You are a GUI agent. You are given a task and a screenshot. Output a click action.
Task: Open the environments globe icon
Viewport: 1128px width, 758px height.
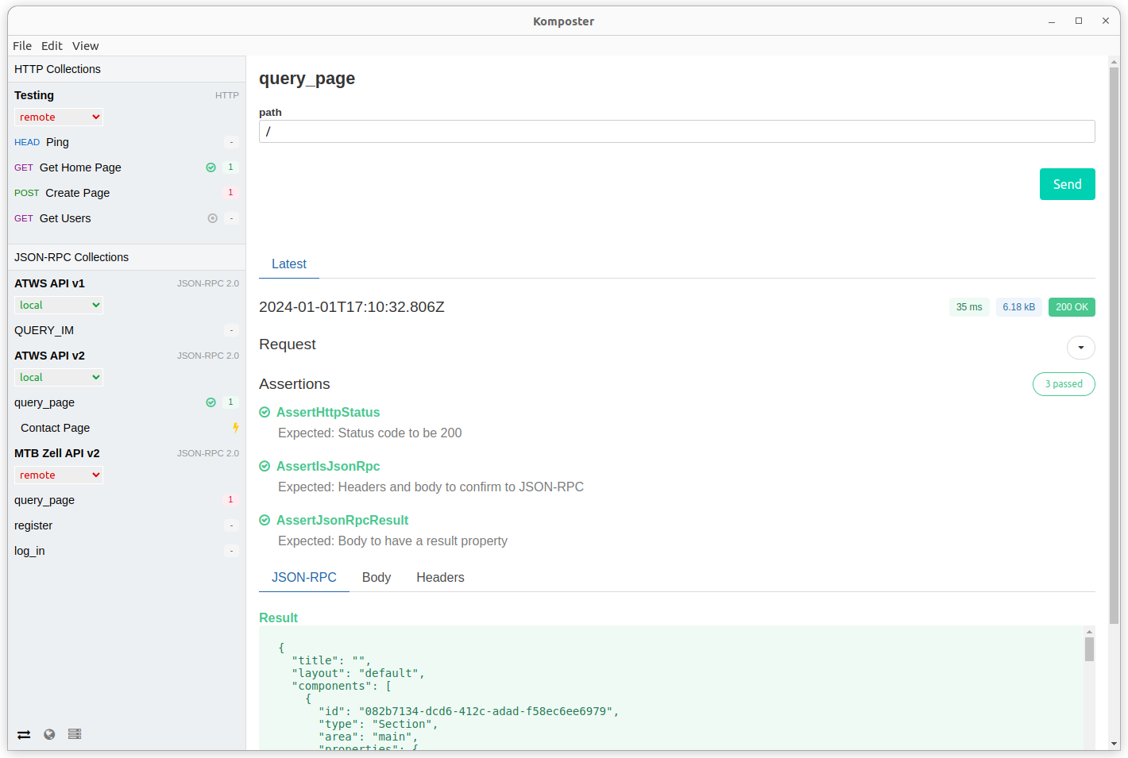click(49, 734)
